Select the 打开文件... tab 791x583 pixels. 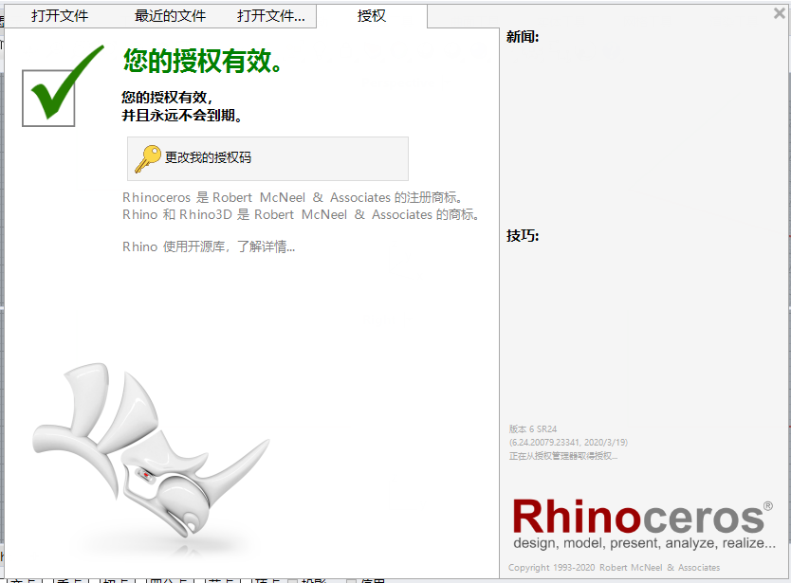(271, 16)
